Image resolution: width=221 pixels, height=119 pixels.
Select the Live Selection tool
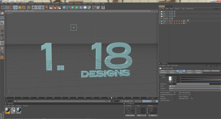tap(11, 7)
